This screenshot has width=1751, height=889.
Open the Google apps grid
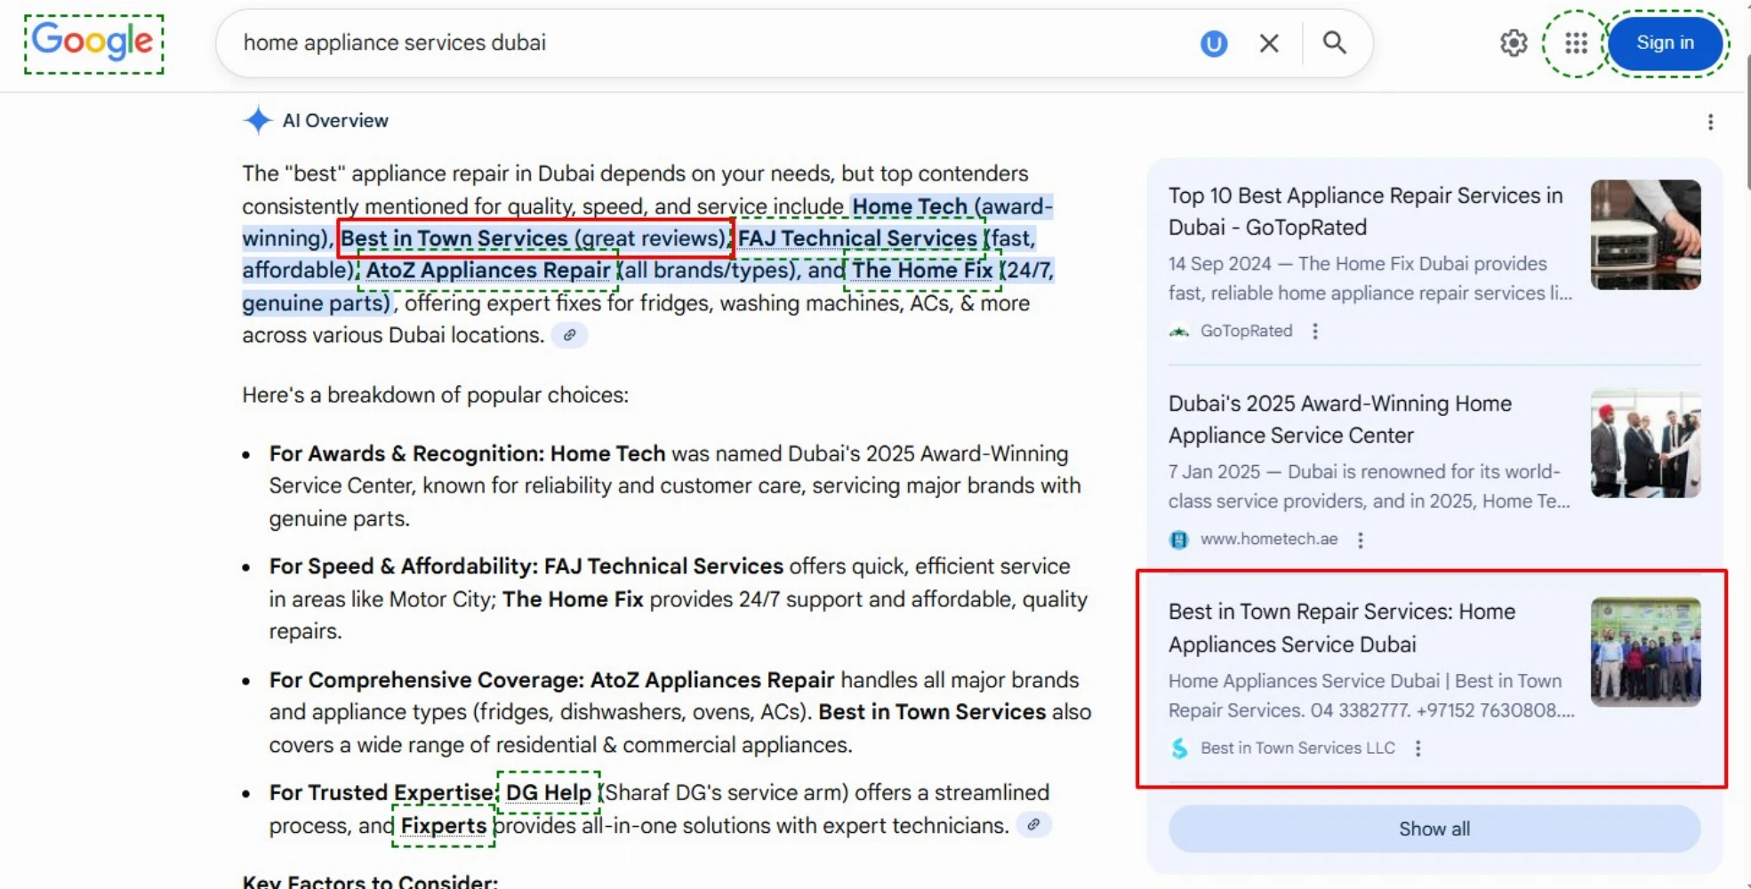click(x=1576, y=43)
